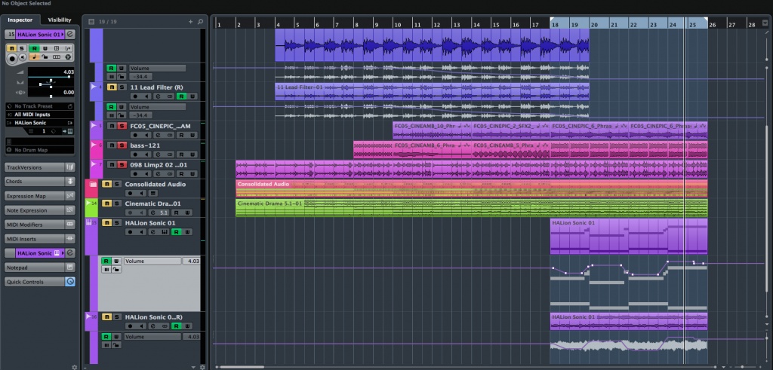Open the track search magnifier
The width and height of the screenshot is (773, 370).
pos(201,21)
